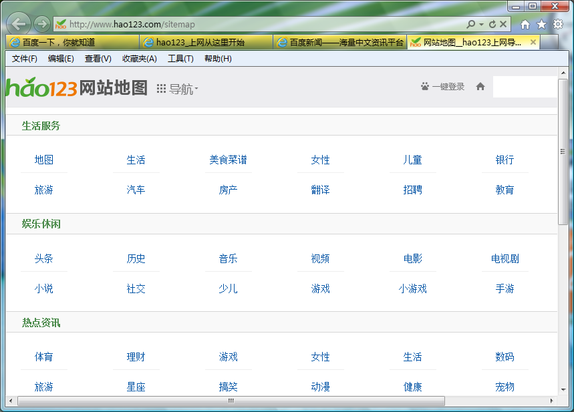
Task: Click the grid icon next to 导航
Action: [161, 89]
